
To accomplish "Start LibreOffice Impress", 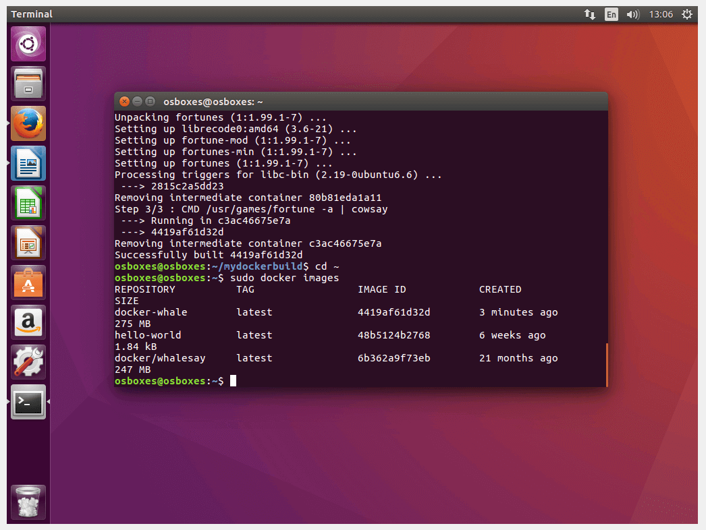I will tap(28, 243).
